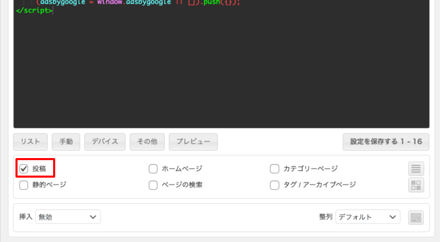Viewport: 440px width, 242px height.
Task: Open the デバイス settings button
Action: coord(105,142)
